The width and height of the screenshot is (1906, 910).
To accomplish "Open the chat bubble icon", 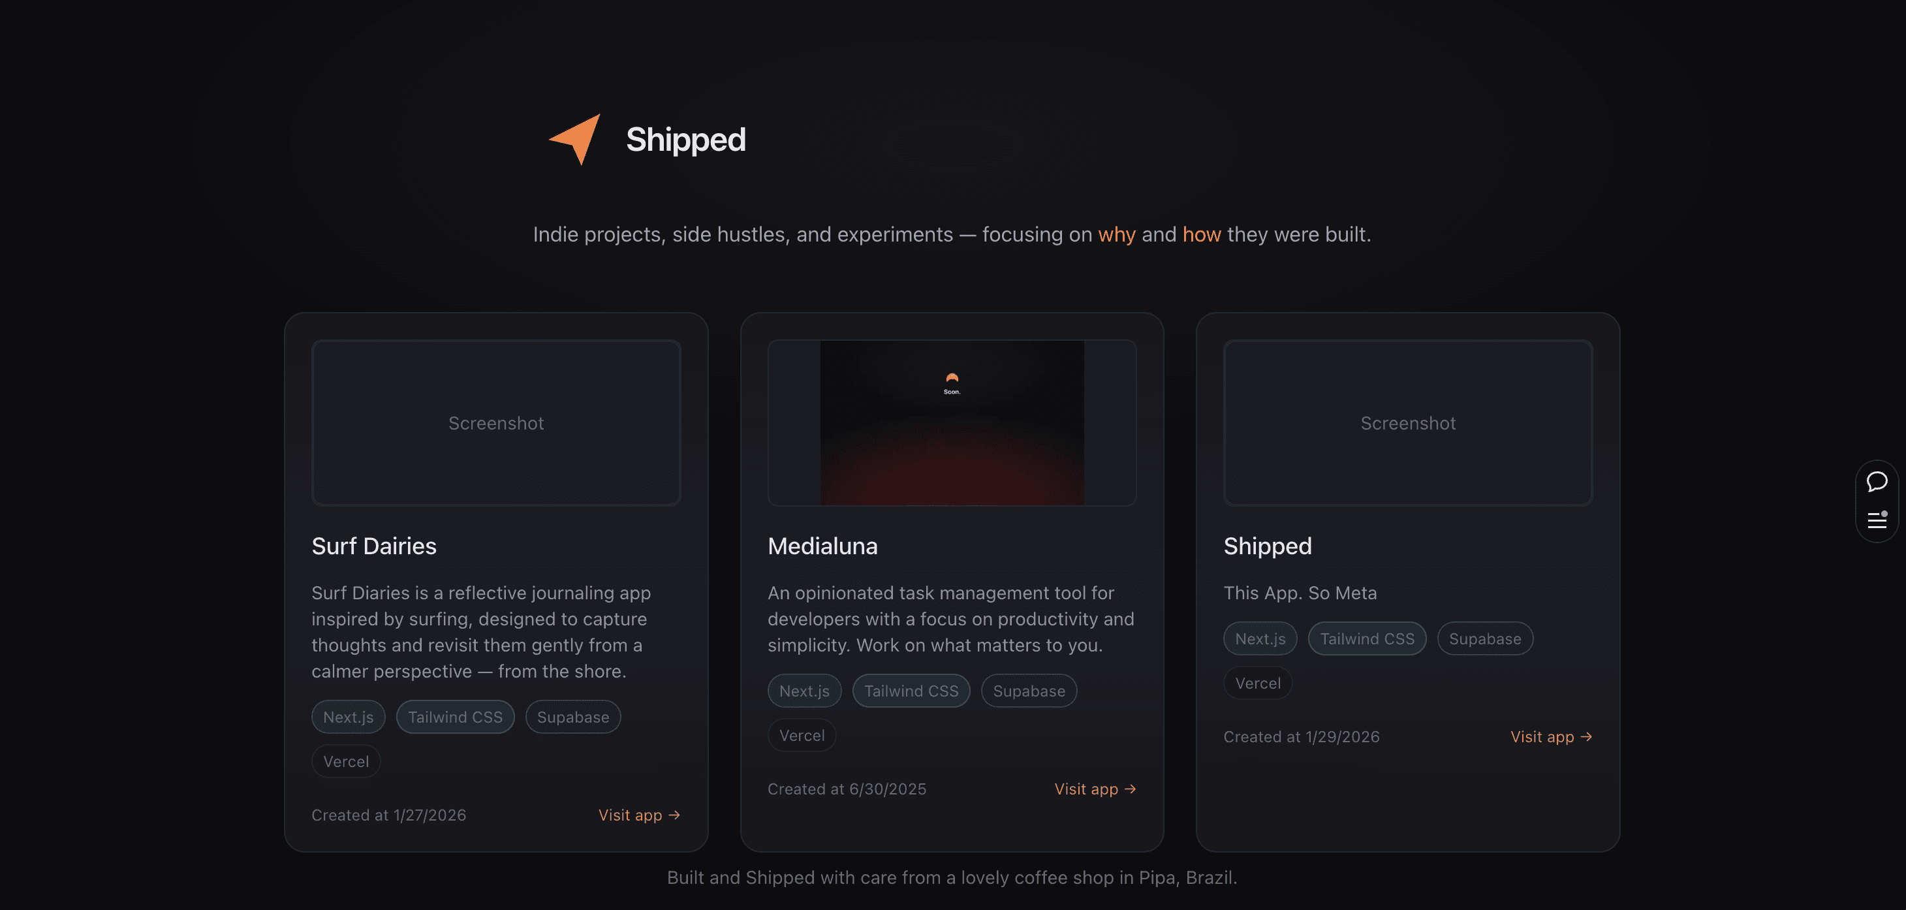I will (x=1877, y=482).
